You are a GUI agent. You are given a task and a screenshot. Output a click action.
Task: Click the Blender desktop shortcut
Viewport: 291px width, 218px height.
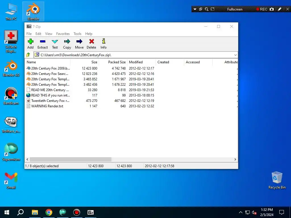(33, 11)
